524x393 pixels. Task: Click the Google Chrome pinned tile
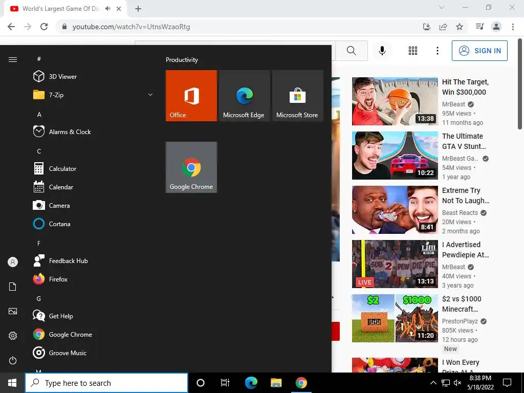click(191, 167)
